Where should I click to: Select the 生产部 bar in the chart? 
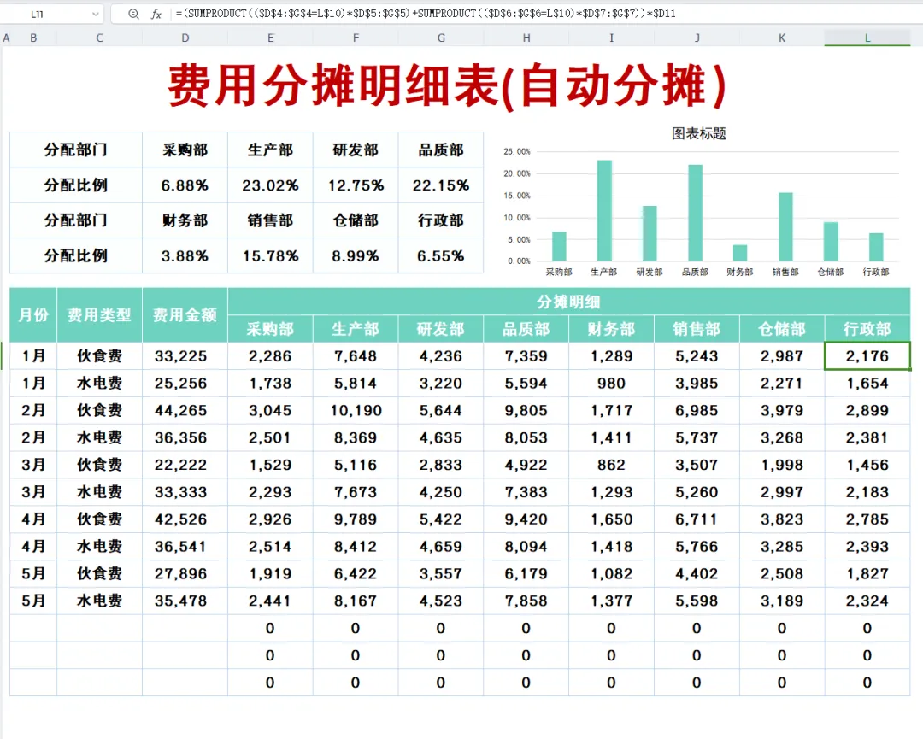point(604,211)
